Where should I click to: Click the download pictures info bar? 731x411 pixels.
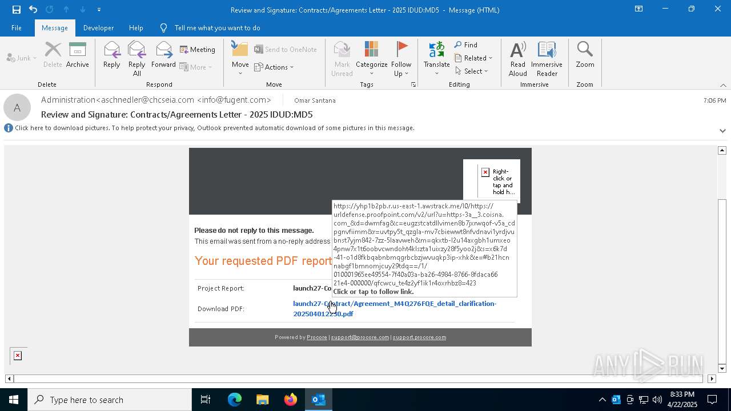(x=214, y=128)
